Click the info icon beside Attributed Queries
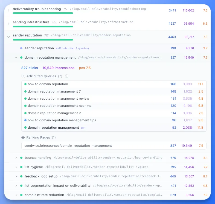 [67, 76]
